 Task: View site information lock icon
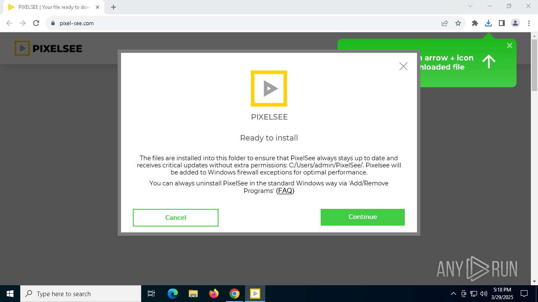coord(53,23)
